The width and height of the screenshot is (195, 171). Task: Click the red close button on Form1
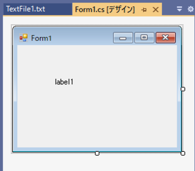pos(166,38)
